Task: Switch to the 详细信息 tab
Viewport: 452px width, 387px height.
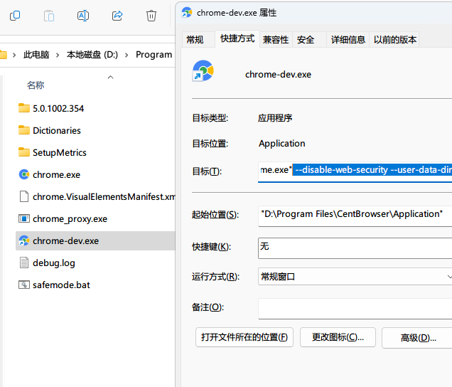Action: point(348,40)
